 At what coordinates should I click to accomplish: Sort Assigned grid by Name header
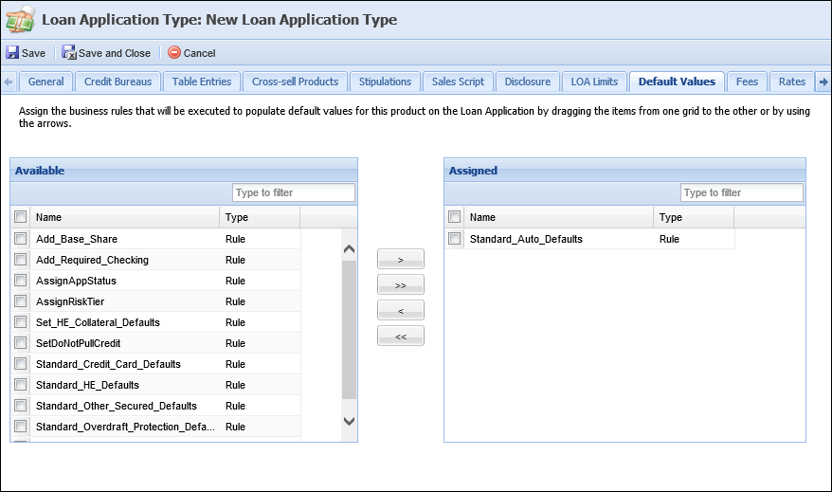click(x=559, y=217)
